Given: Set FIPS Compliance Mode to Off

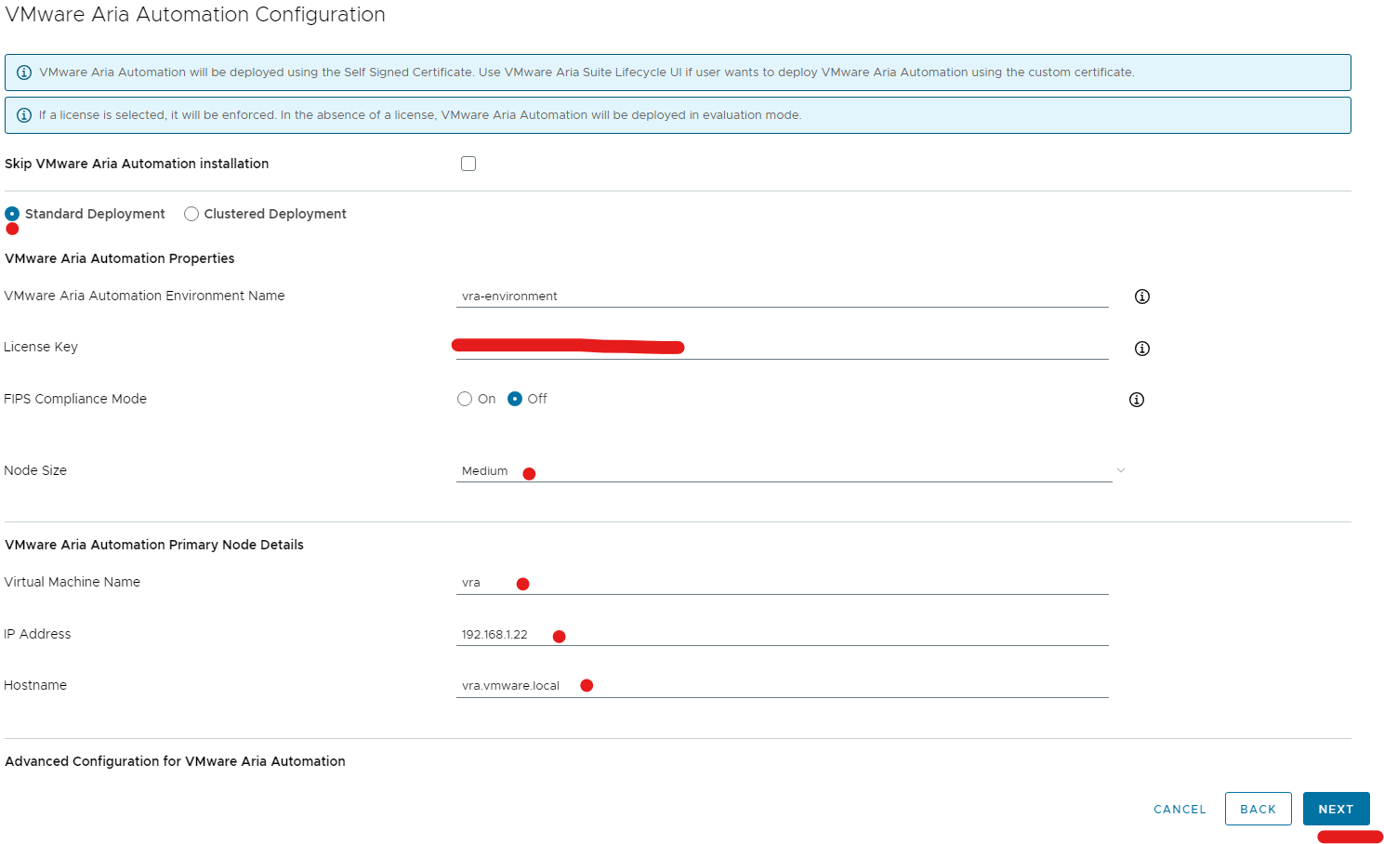Looking at the screenshot, I should coord(515,399).
